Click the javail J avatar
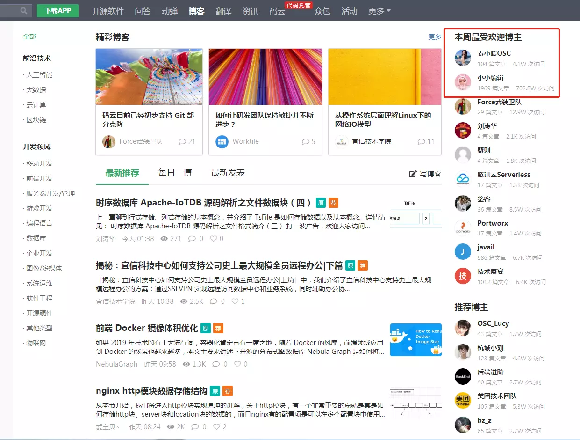The width and height of the screenshot is (580, 440). click(463, 252)
